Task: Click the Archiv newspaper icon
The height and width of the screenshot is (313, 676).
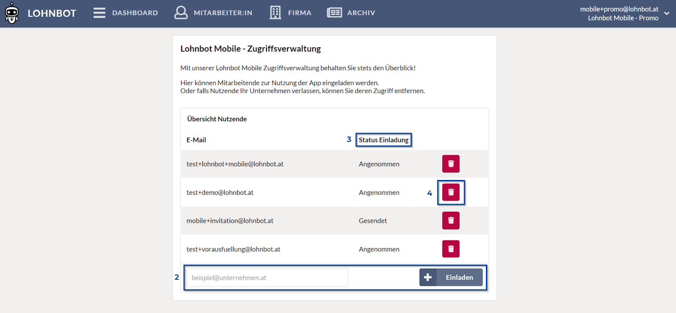Action: click(334, 13)
